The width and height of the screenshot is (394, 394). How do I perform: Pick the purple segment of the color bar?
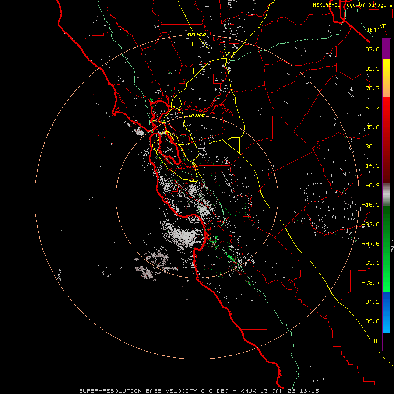(x=387, y=49)
